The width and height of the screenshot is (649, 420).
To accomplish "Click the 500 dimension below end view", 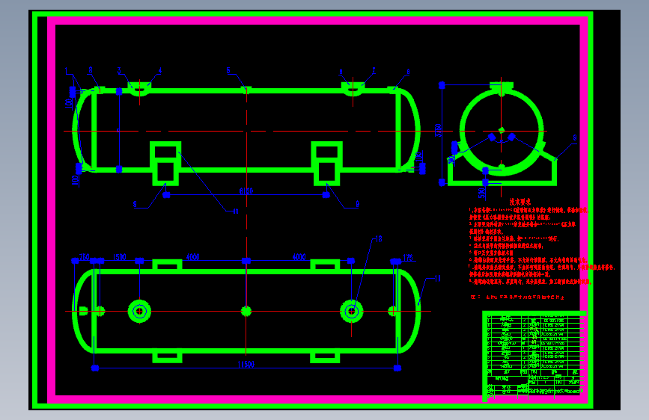I will pyautogui.click(x=481, y=193).
